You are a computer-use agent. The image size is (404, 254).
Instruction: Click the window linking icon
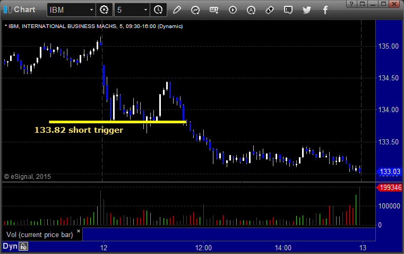pyautogui.click(x=270, y=10)
